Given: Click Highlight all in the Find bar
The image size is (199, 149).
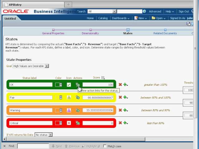Looking at the screenshot, I should click(x=91, y=146).
